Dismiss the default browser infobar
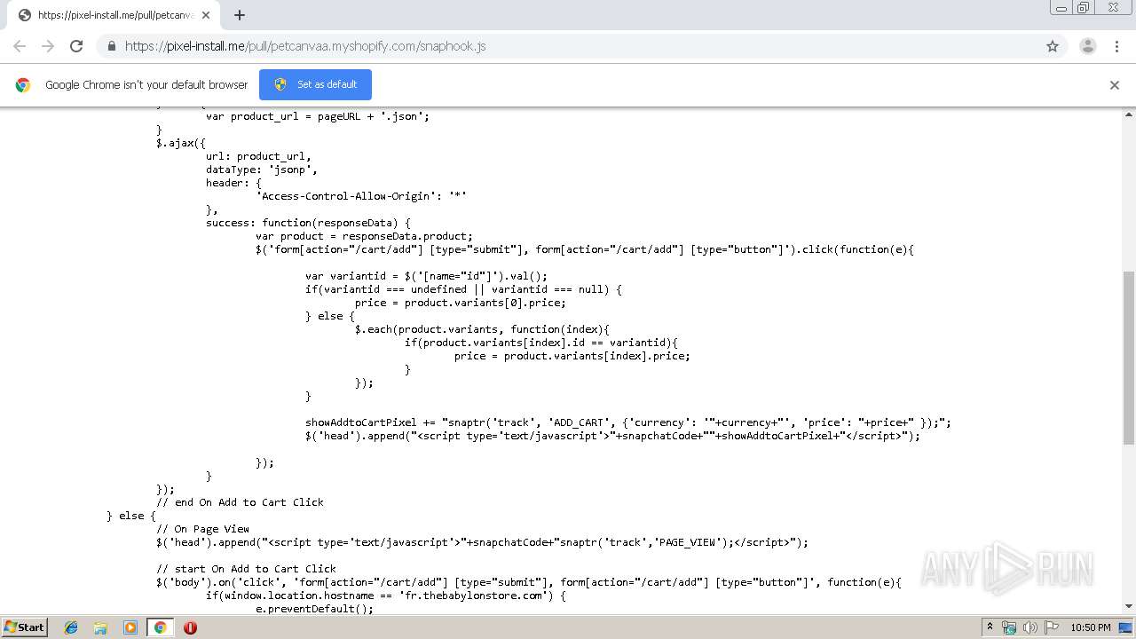 (1115, 85)
